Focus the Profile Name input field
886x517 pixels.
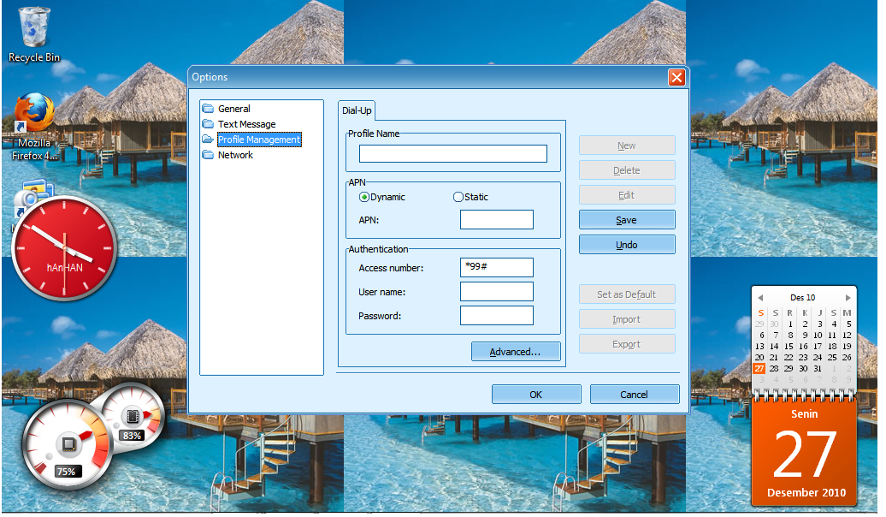pos(452,153)
